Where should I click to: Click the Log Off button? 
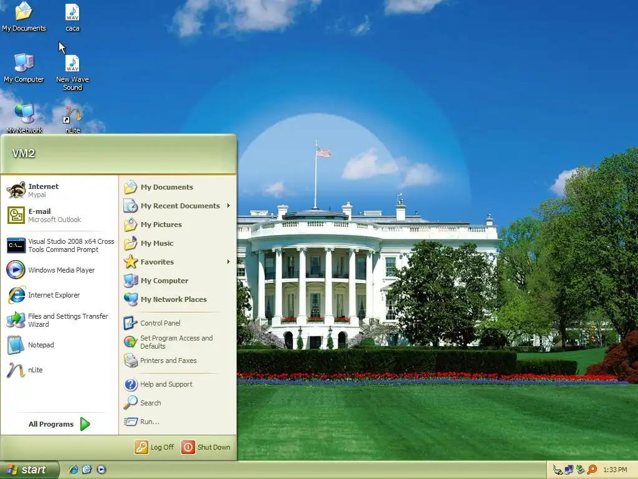(x=155, y=447)
